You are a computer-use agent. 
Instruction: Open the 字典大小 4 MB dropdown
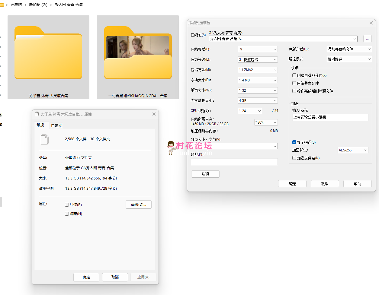point(258,80)
